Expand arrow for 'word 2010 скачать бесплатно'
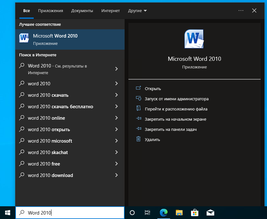The width and height of the screenshot is (267, 219). (x=116, y=106)
